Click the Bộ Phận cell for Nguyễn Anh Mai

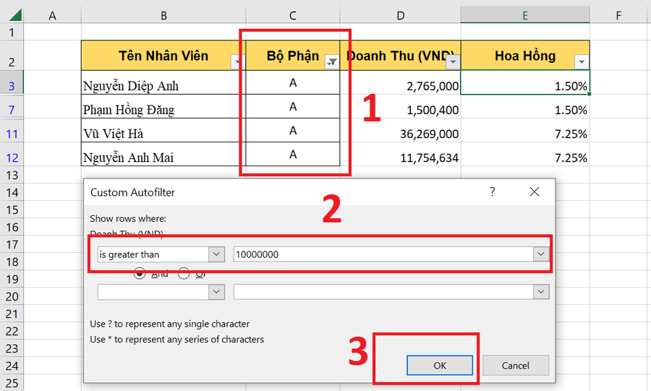[x=293, y=154]
